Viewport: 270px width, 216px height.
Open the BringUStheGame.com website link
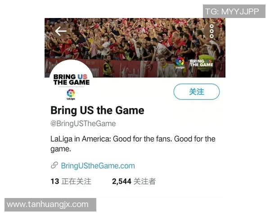click(98, 166)
